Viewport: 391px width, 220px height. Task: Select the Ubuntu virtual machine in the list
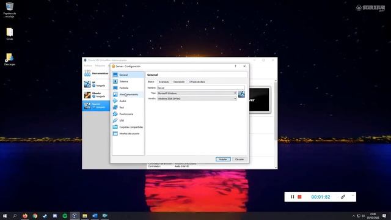(96, 95)
